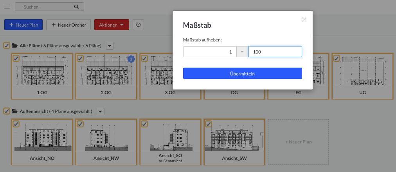396x172 pixels.
Task: Open the Ansicht_SW elevation thumbnail
Action: coord(235,136)
